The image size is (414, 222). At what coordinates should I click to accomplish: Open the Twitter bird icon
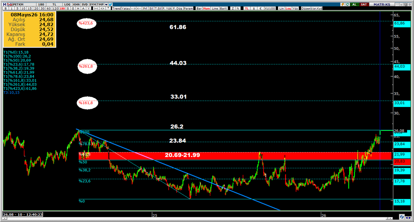(110, 4)
